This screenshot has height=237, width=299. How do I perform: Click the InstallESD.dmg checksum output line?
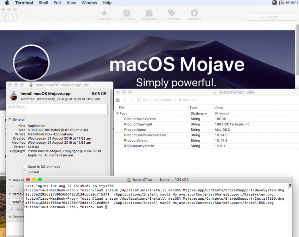(x=149, y=203)
